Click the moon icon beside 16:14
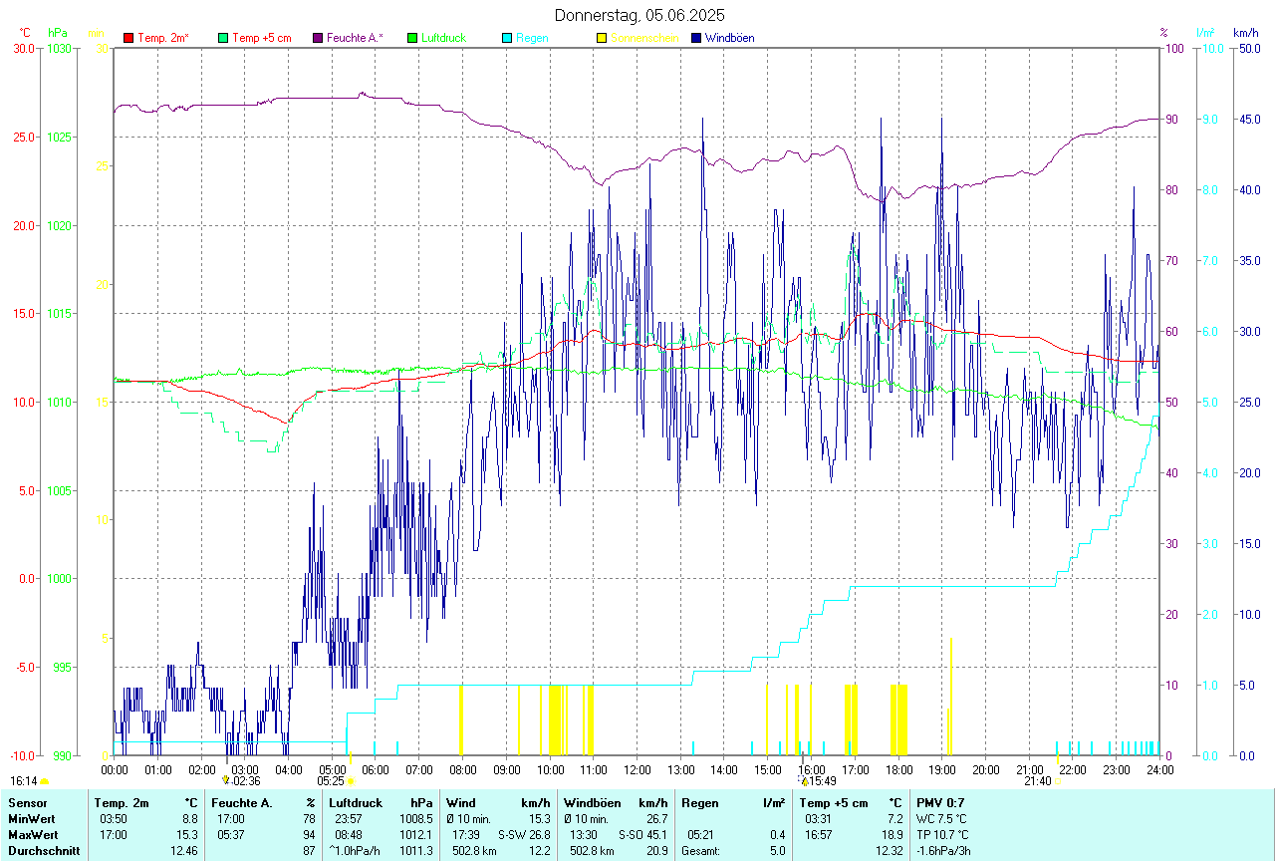The height and width of the screenshot is (861, 1275). point(45,781)
